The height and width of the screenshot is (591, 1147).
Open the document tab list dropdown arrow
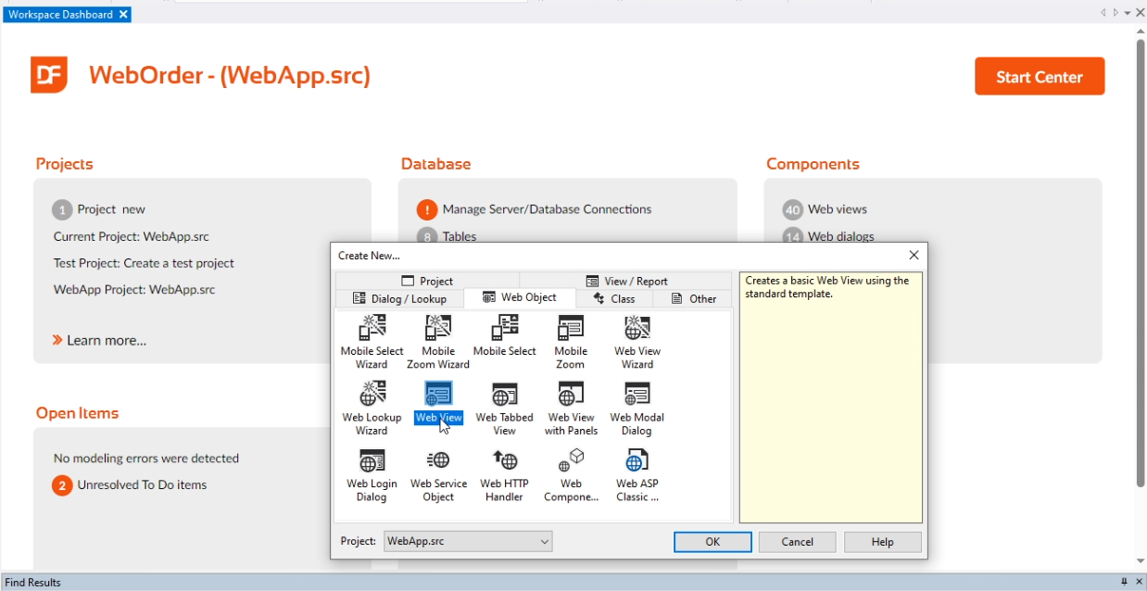click(x=1128, y=14)
